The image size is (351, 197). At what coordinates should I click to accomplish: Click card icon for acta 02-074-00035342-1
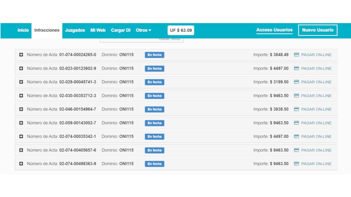pyautogui.click(x=296, y=136)
